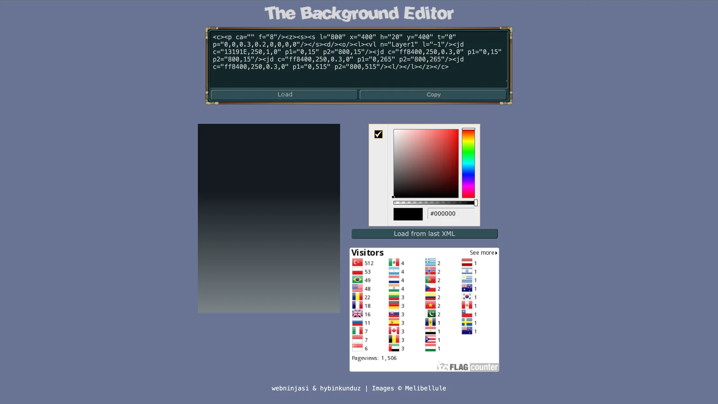The height and width of the screenshot is (404, 718).
Task: Click the black color preview swatch
Action: coord(407,214)
